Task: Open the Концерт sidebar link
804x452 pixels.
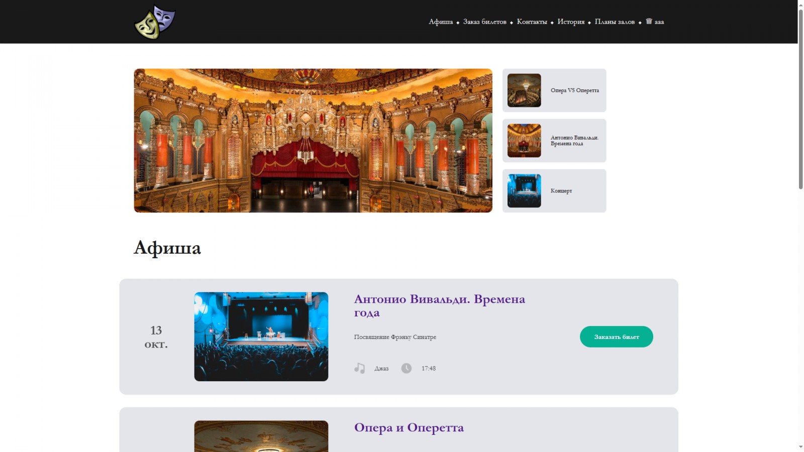Action: [x=561, y=191]
